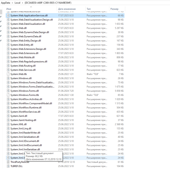Click the System.Web.Extensions.Design.dll file icon
170x169 pixels.
click(x=8, y=49)
